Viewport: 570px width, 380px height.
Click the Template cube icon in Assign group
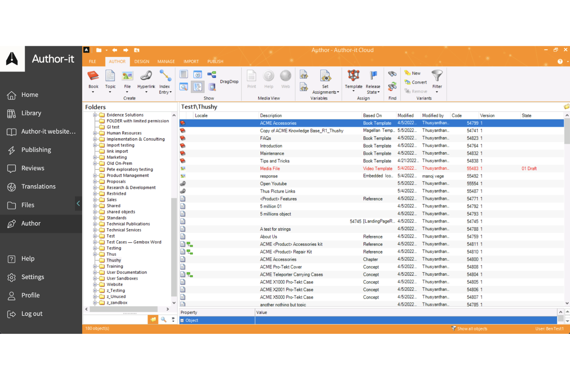[x=353, y=75]
